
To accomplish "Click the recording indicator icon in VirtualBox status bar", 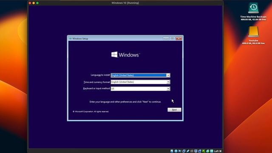I will 200,151.
